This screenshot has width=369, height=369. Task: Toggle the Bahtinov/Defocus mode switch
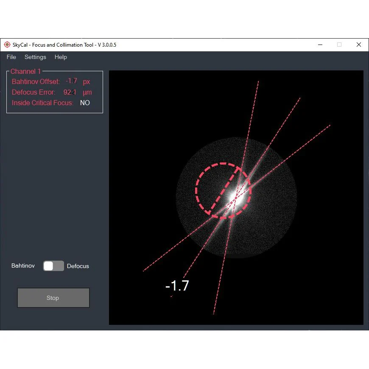pyautogui.click(x=53, y=266)
